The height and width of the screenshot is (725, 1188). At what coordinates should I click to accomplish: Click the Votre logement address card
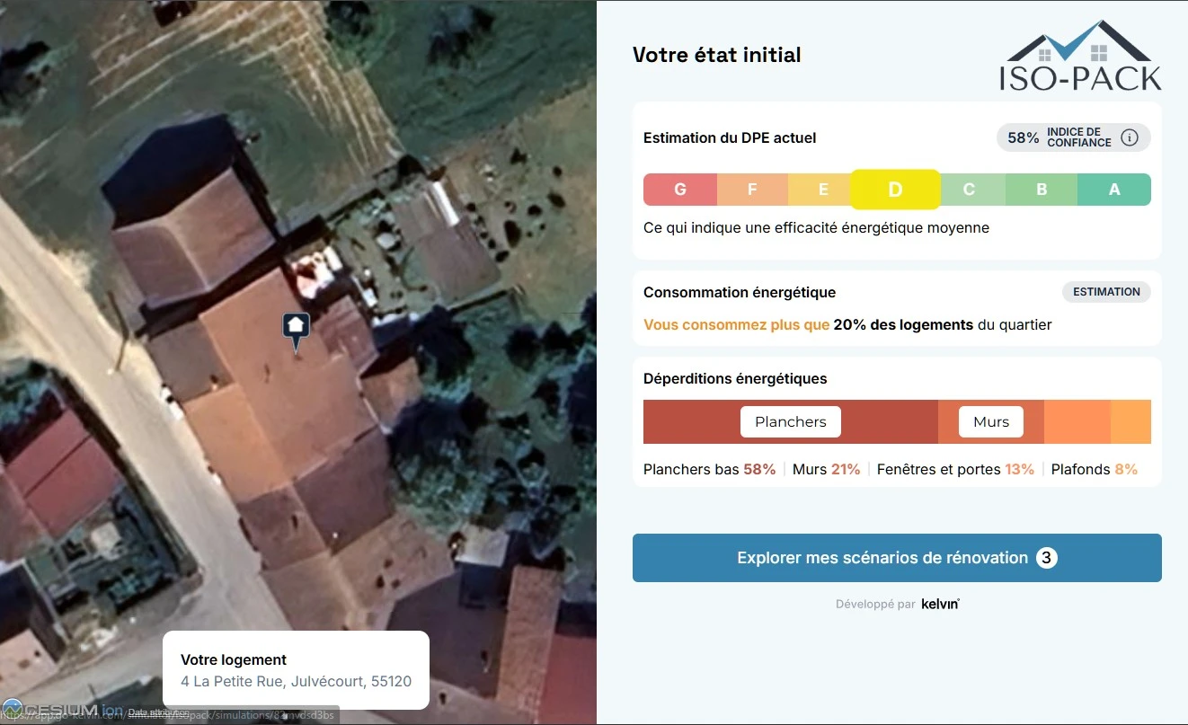point(296,670)
